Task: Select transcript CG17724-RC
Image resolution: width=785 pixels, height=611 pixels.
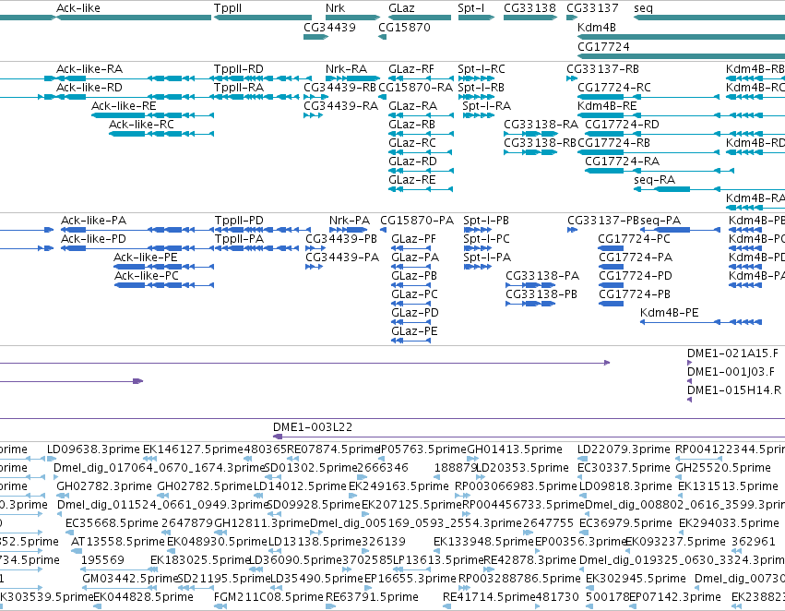Action: (614, 88)
